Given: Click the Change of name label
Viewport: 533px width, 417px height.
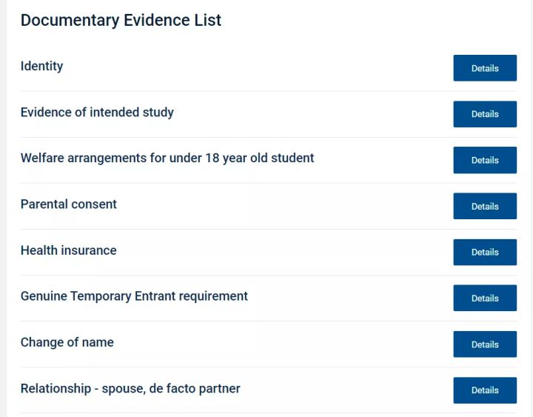Looking at the screenshot, I should point(67,342).
